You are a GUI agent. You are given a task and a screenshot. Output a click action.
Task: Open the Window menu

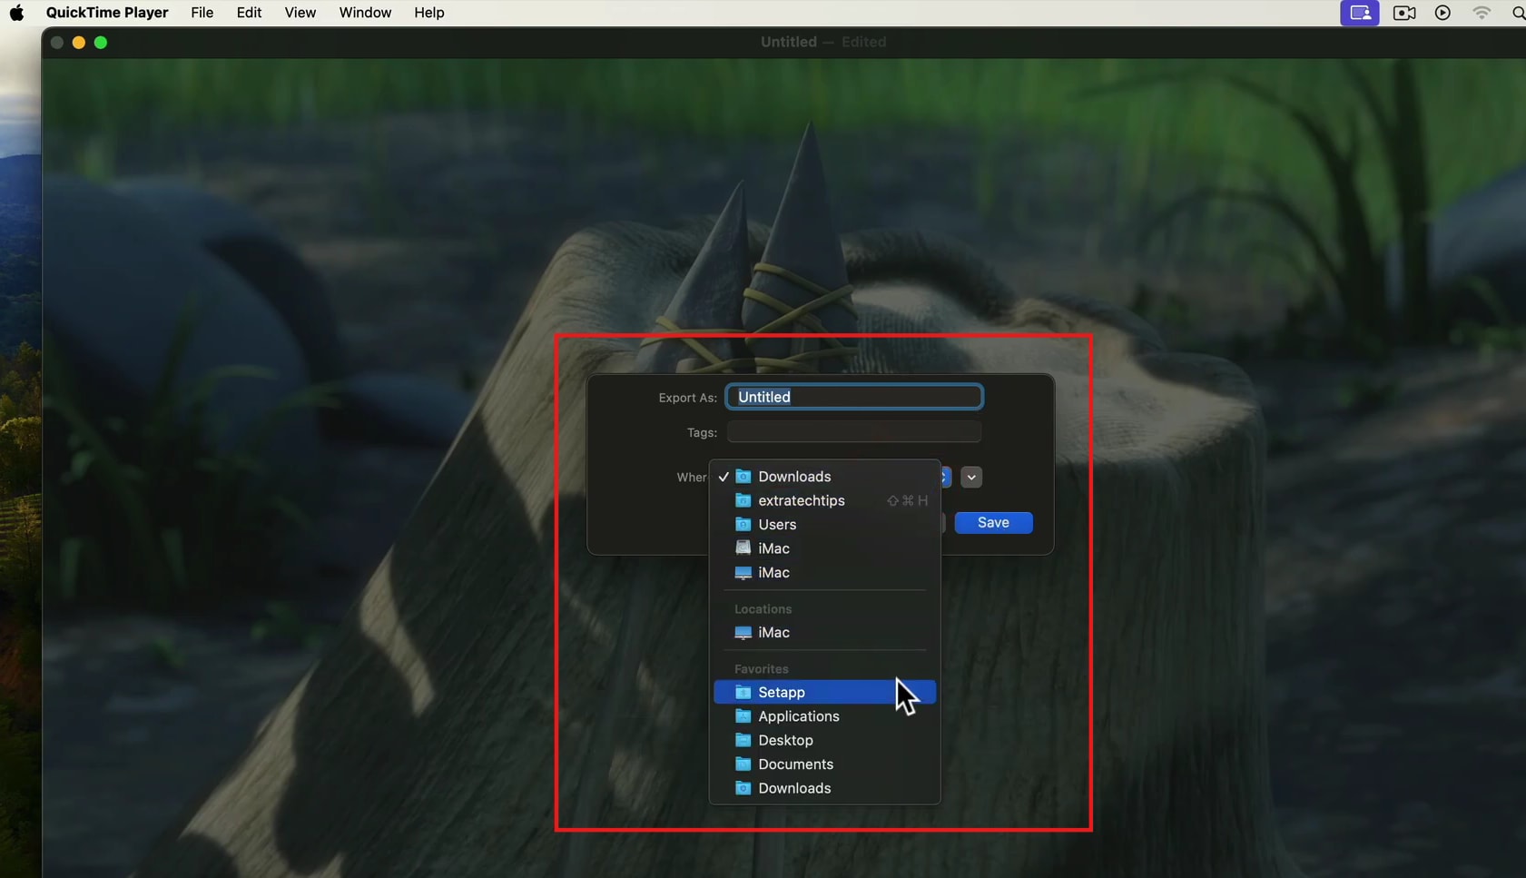(x=365, y=13)
